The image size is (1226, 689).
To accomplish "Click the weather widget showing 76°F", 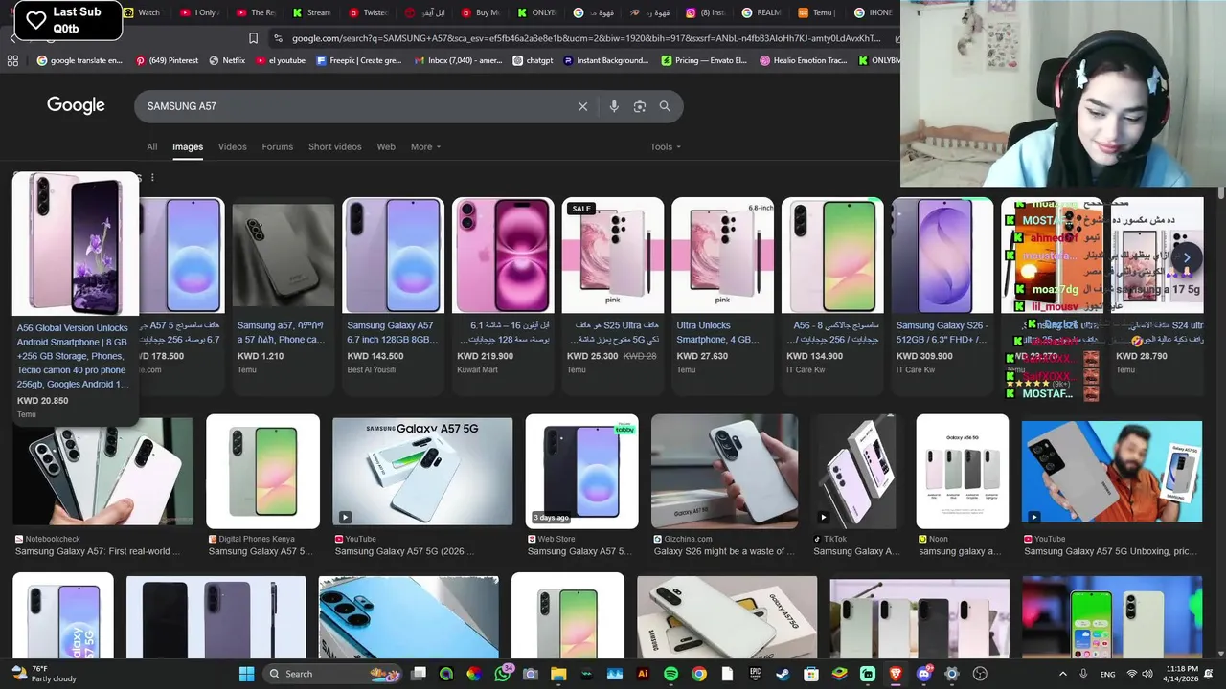I will point(44,674).
